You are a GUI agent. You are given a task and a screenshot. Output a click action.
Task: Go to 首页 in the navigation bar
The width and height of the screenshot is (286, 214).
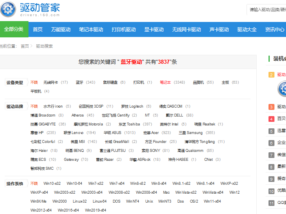(x=37, y=30)
